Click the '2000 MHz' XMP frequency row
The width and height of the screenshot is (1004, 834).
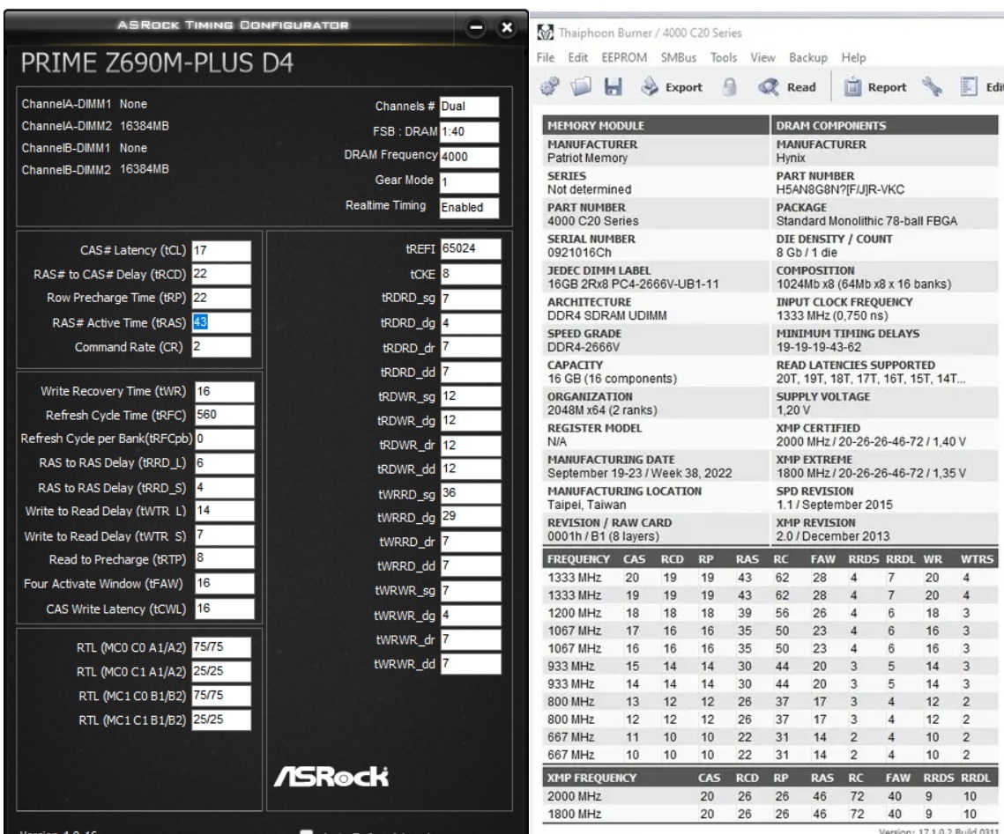pos(770,796)
